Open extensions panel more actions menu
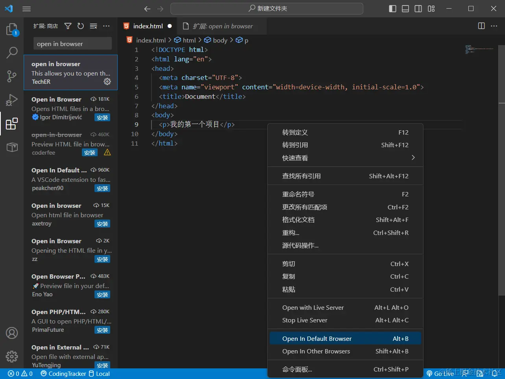This screenshot has height=379, width=505. pos(106,26)
